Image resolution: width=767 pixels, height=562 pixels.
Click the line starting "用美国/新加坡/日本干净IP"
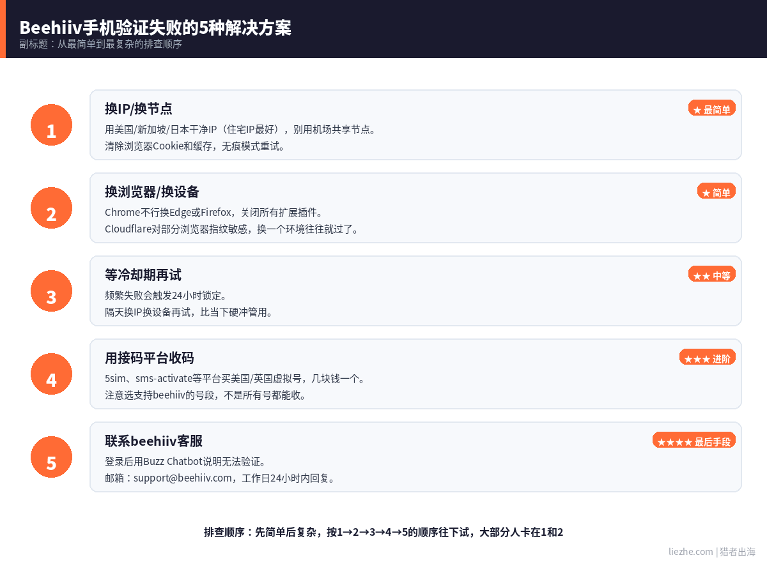coord(241,129)
